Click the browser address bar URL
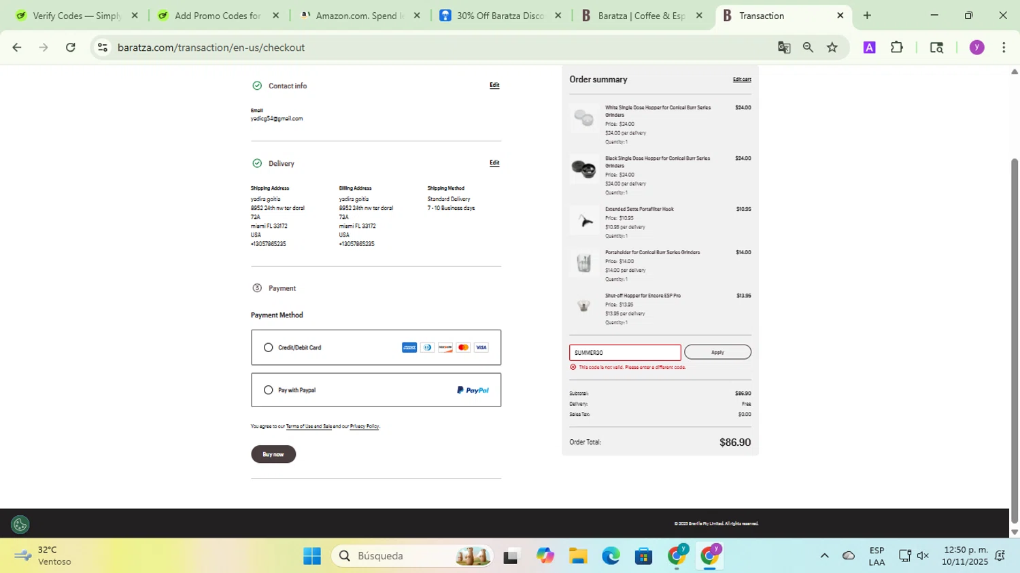Image resolution: width=1020 pixels, height=573 pixels. [211, 48]
